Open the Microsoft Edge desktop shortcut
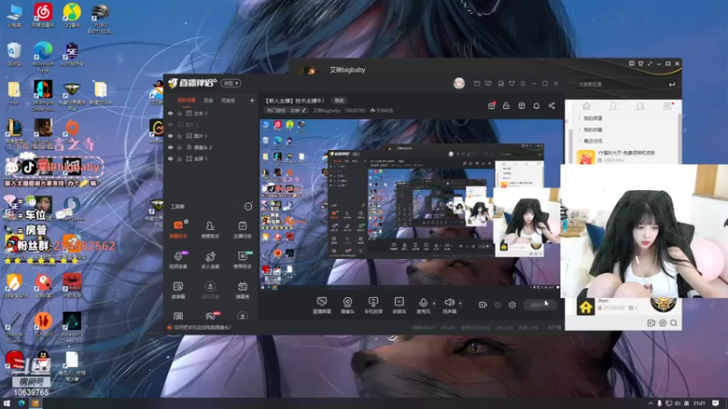Viewport: 728px width, 409px height. (43, 57)
